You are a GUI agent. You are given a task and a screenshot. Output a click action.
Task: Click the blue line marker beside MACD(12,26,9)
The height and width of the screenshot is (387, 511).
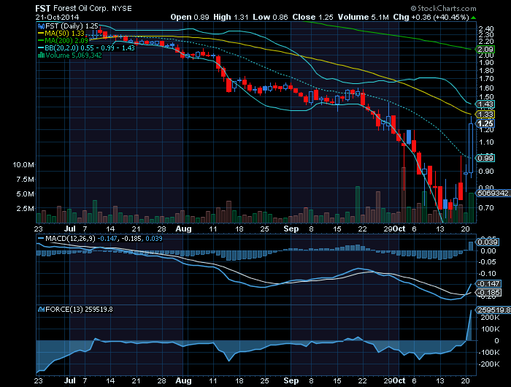click(41, 239)
